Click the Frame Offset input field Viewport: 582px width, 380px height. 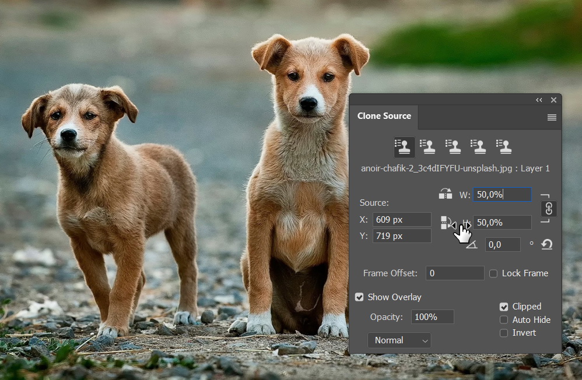[455, 273]
